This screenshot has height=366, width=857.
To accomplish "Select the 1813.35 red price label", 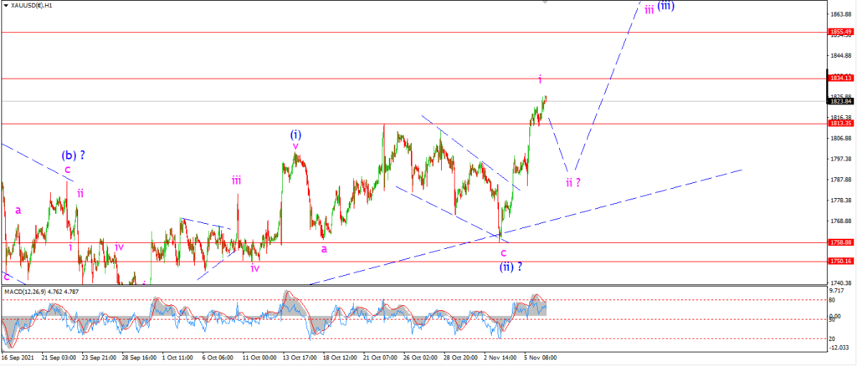I will point(840,124).
